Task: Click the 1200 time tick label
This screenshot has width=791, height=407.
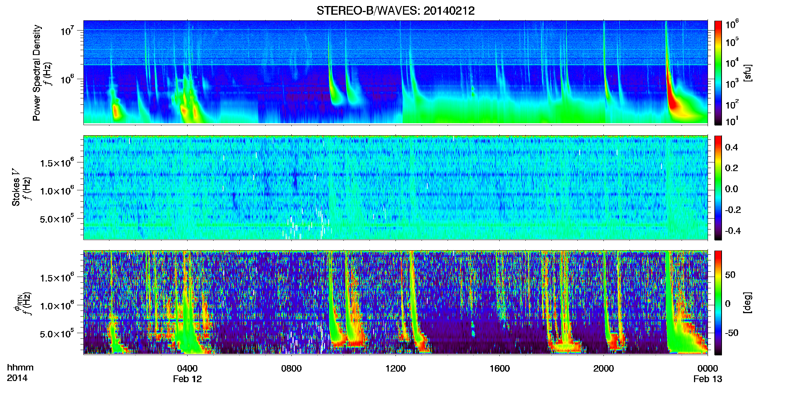Action: [395, 368]
